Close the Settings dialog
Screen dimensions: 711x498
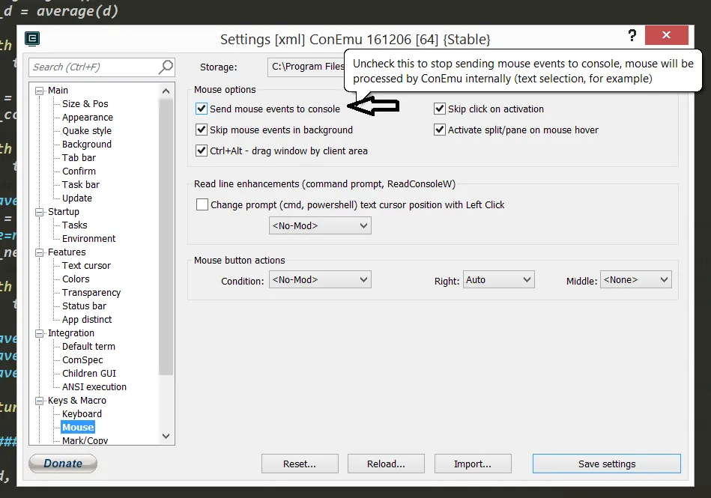click(x=666, y=35)
